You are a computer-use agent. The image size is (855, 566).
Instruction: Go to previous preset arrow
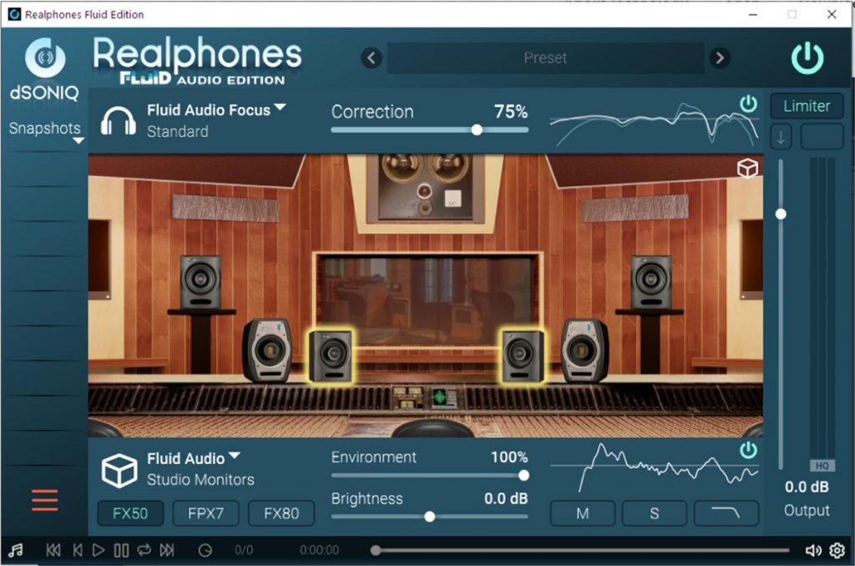tap(372, 58)
